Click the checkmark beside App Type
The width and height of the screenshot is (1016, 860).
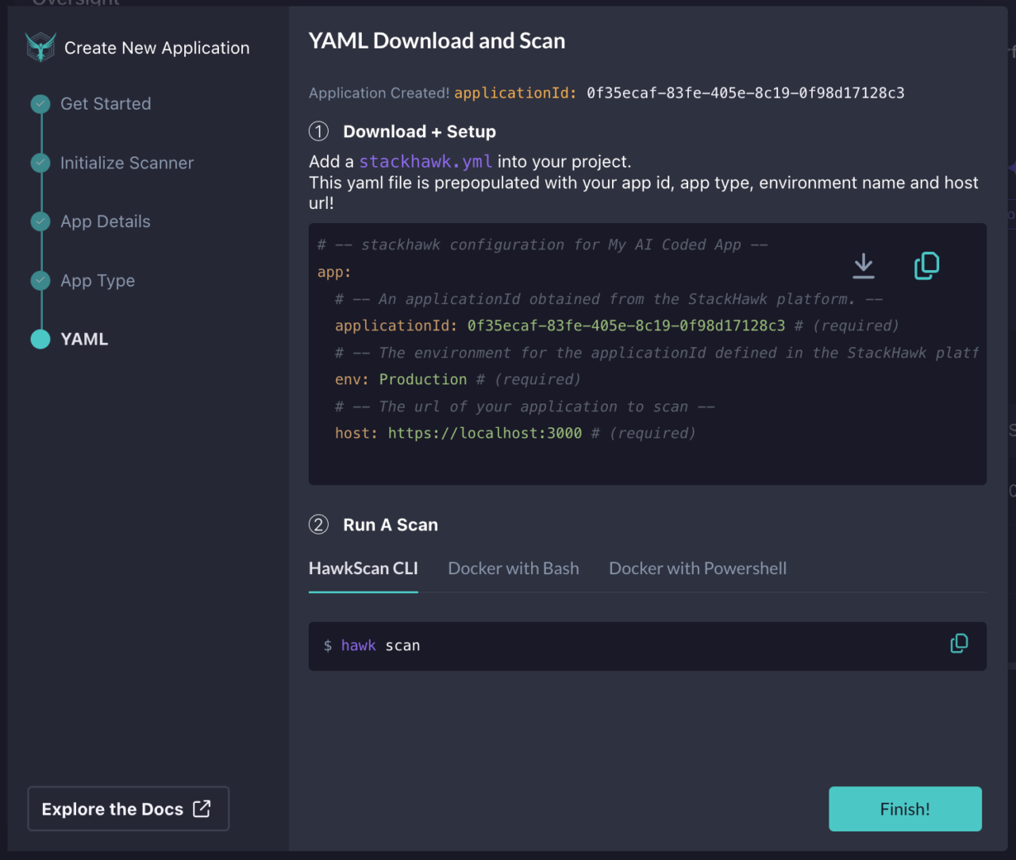(40, 280)
